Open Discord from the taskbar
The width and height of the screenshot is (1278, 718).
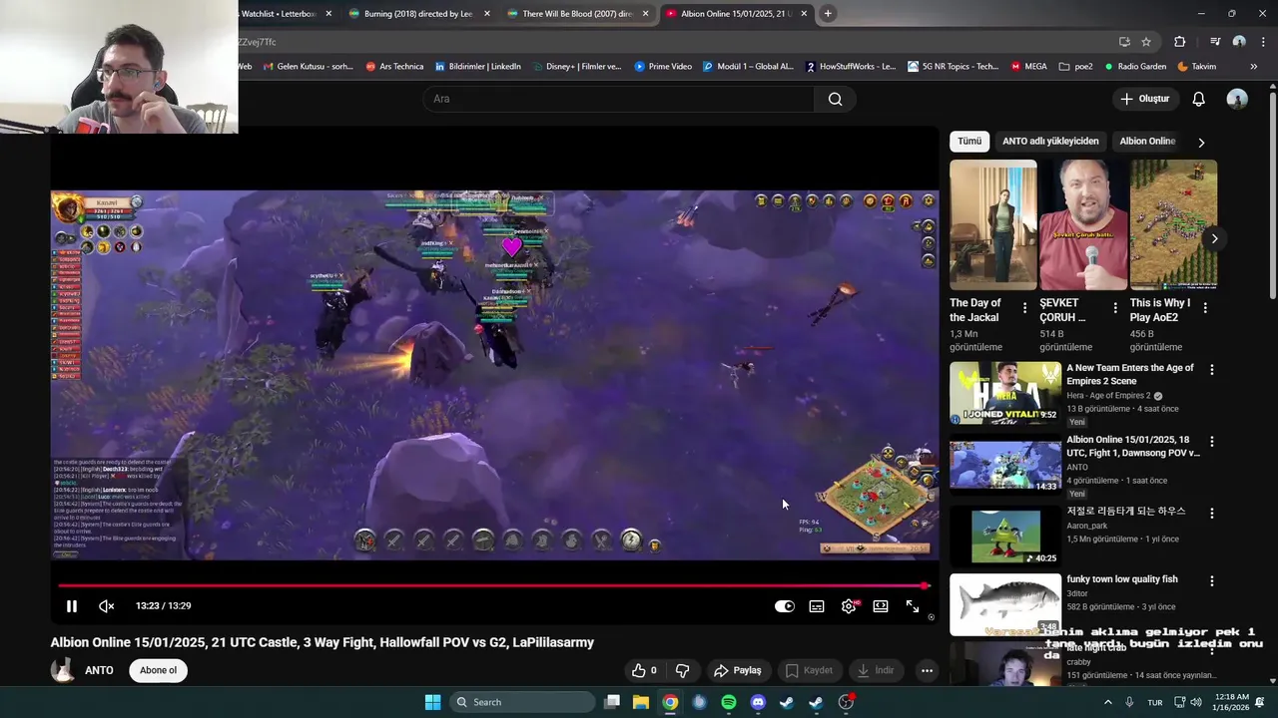(x=758, y=702)
